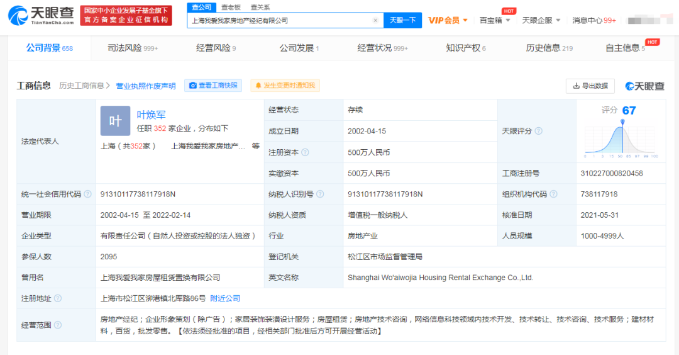679x355 pixels.
Task: Click the 评分 67 score value
Action: point(629,111)
